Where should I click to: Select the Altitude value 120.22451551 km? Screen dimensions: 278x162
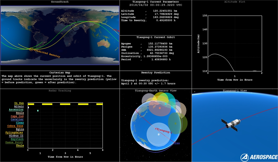[165, 11]
